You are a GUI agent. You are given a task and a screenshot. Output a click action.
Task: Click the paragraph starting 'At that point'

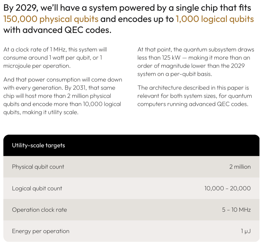[196, 62]
